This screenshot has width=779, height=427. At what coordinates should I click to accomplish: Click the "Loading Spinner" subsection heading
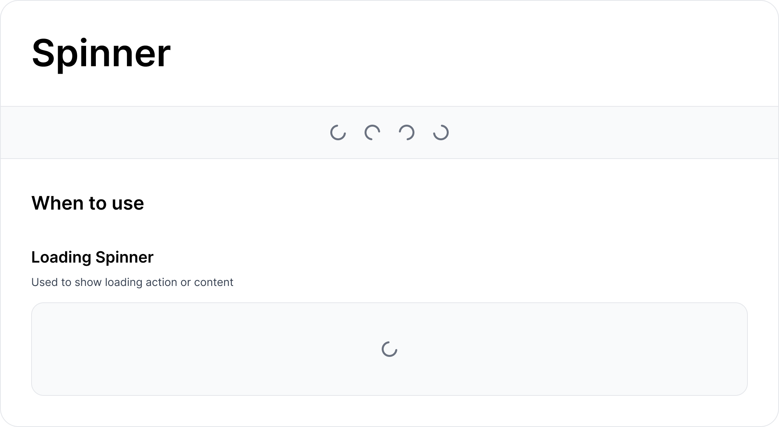(92, 257)
